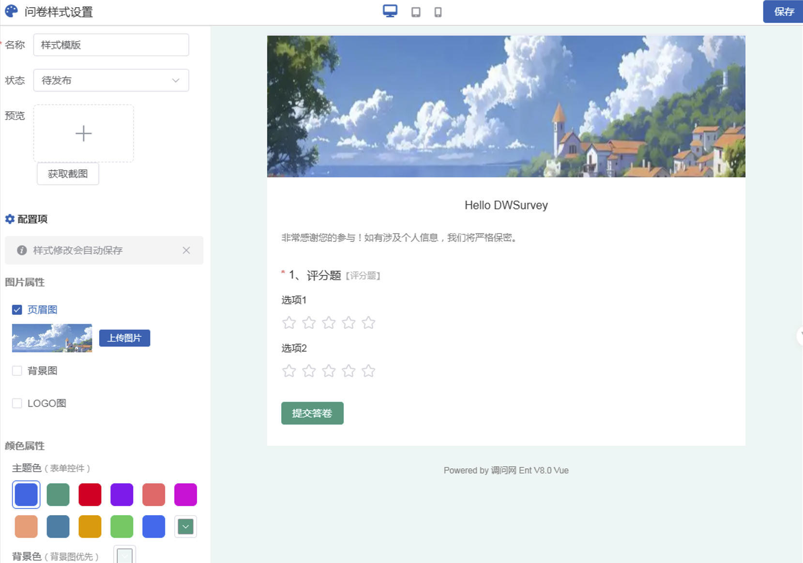Click the 颜色属性 section heading
Image resolution: width=803 pixels, height=563 pixels.
tap(25, 445)
